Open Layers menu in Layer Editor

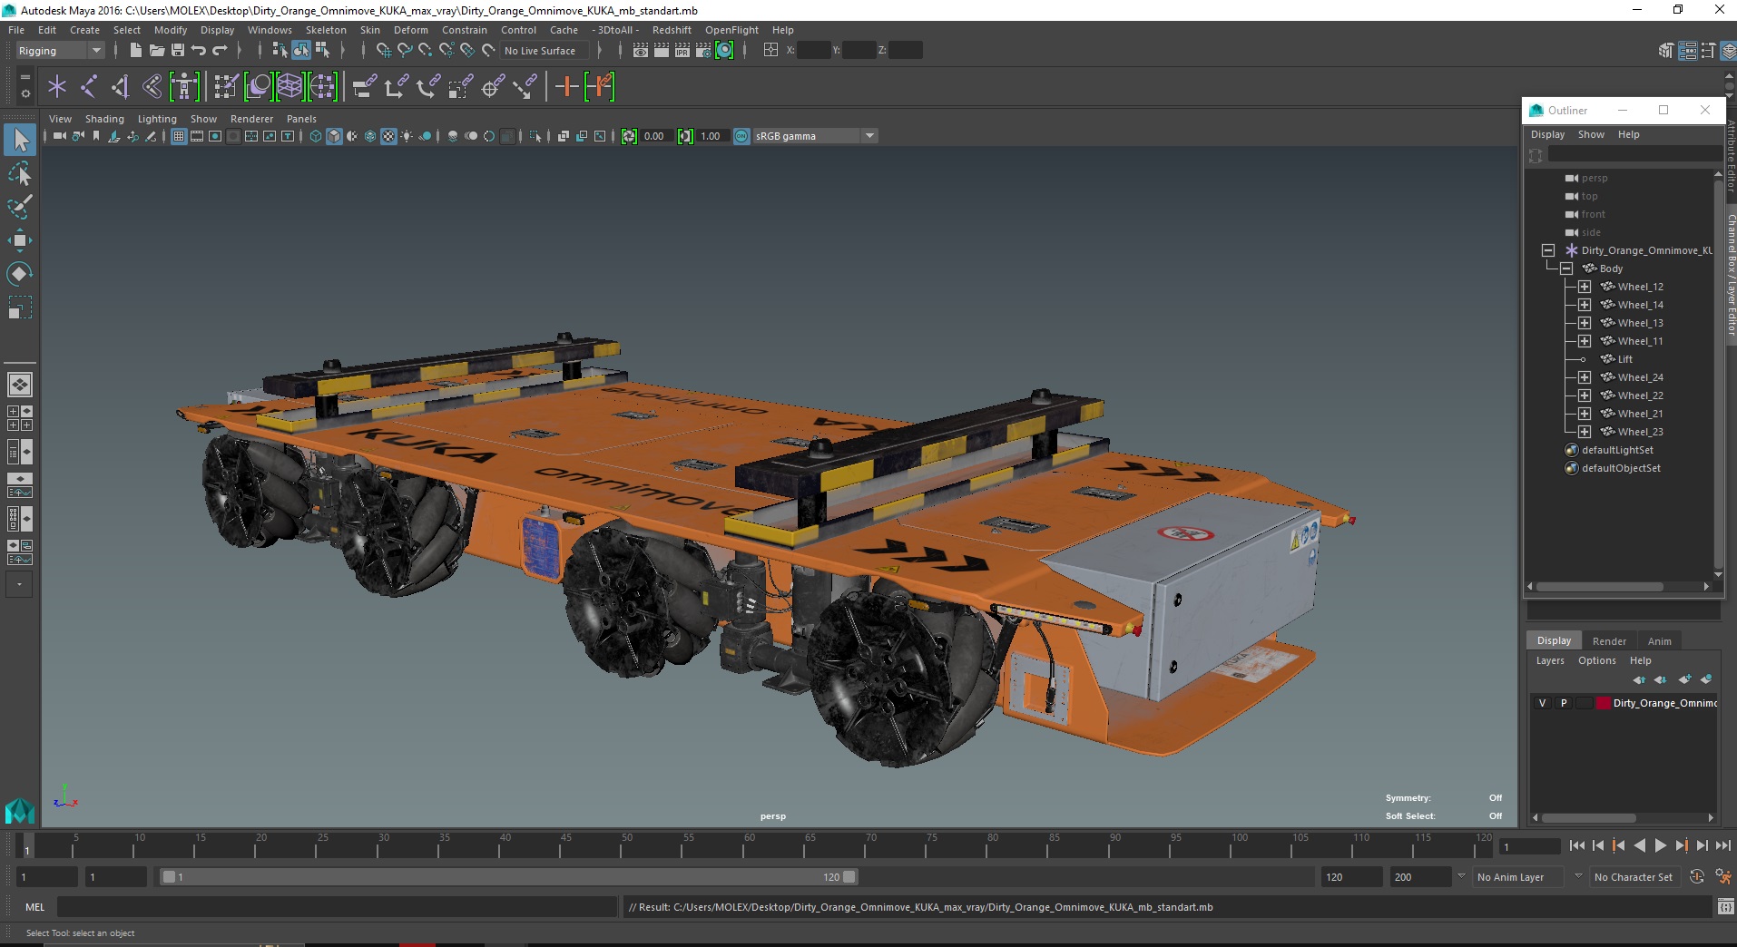pos(1550,660)
